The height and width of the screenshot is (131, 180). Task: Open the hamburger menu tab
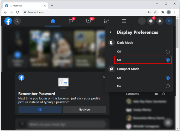click(124, 21)
